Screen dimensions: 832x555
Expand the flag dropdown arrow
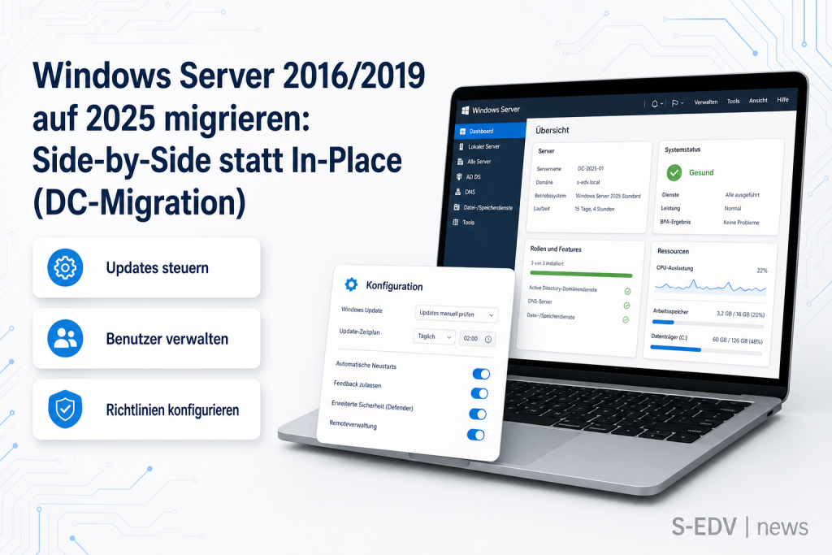(x=682, y=103)
